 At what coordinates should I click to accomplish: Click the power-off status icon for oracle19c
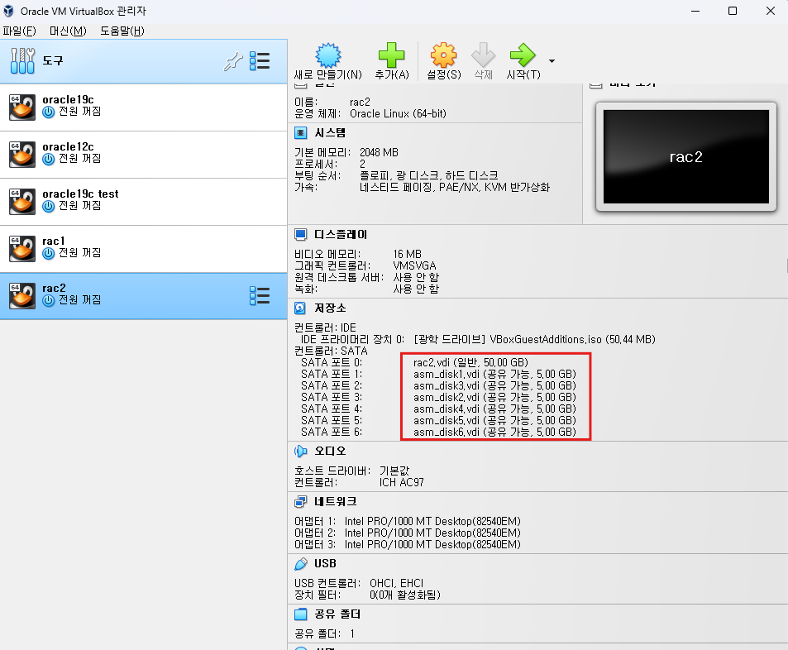click(x=48, y=112)
